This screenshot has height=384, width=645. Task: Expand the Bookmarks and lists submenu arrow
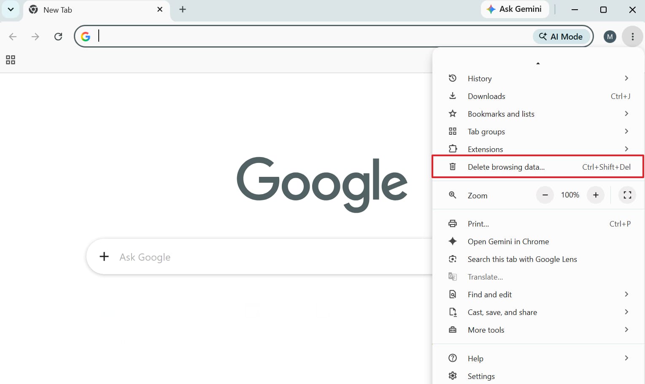tap(626, 114)
